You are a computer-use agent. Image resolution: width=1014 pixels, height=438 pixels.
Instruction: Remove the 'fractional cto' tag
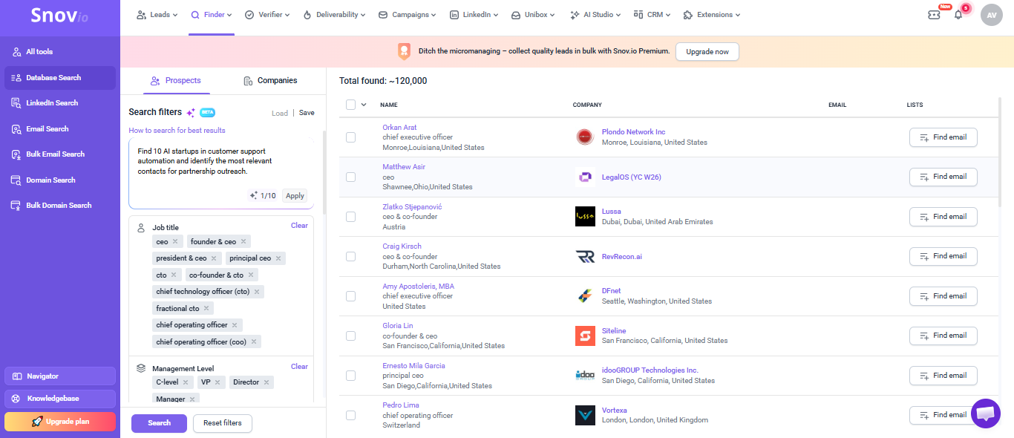click(206, 308)
